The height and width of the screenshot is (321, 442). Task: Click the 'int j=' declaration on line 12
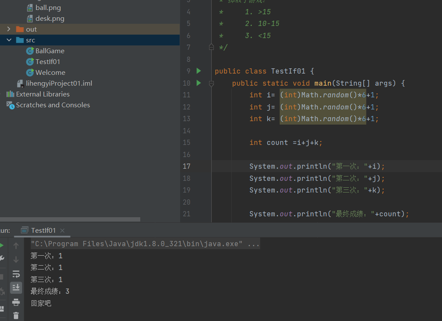(262, 107)
